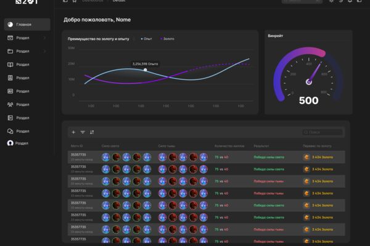Open the Раздел item with ID-card icon
370x246 pixels.
[x=23, y=91]
